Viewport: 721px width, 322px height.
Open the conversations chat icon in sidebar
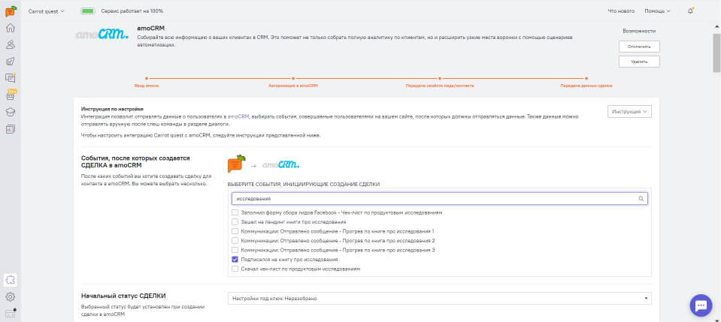point(10,78)
